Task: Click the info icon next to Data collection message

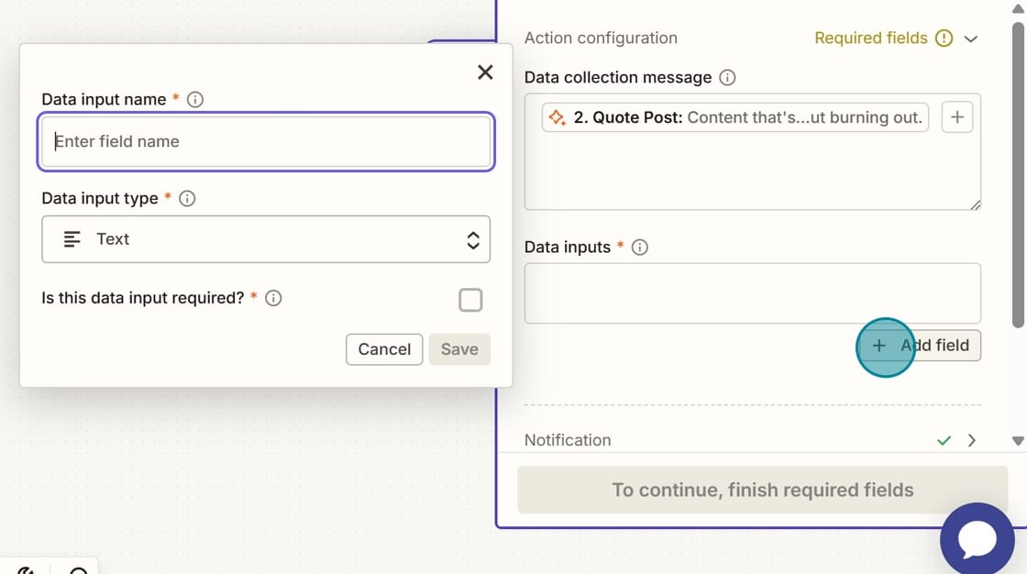Action: [727, 77]
